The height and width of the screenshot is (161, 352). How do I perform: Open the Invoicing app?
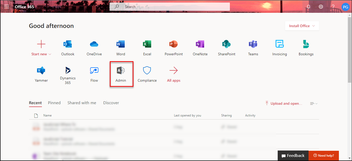[279, 48]
